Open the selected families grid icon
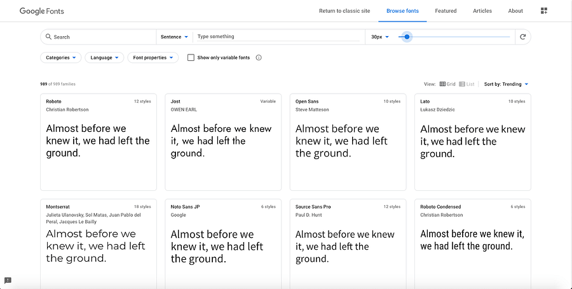The image size is (572, 289). [544, 11]
